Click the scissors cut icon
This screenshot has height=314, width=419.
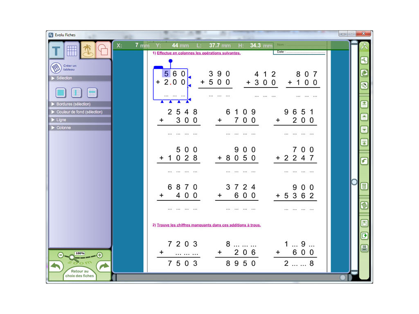pyautogui.click(x=364, y=61)
